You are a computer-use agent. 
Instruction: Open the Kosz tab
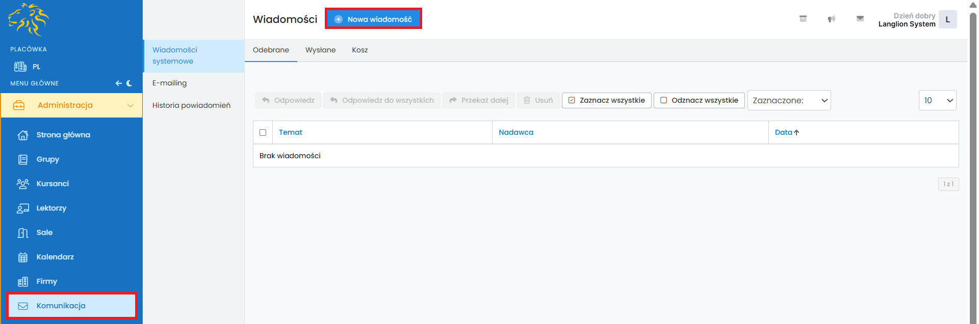click(x=359, y=50)
